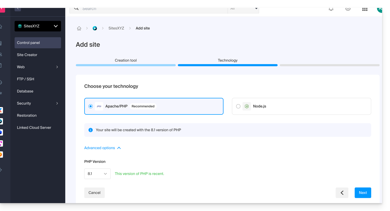Click the Cancel button
Viewport: 390px width, 211px height.
94,193
